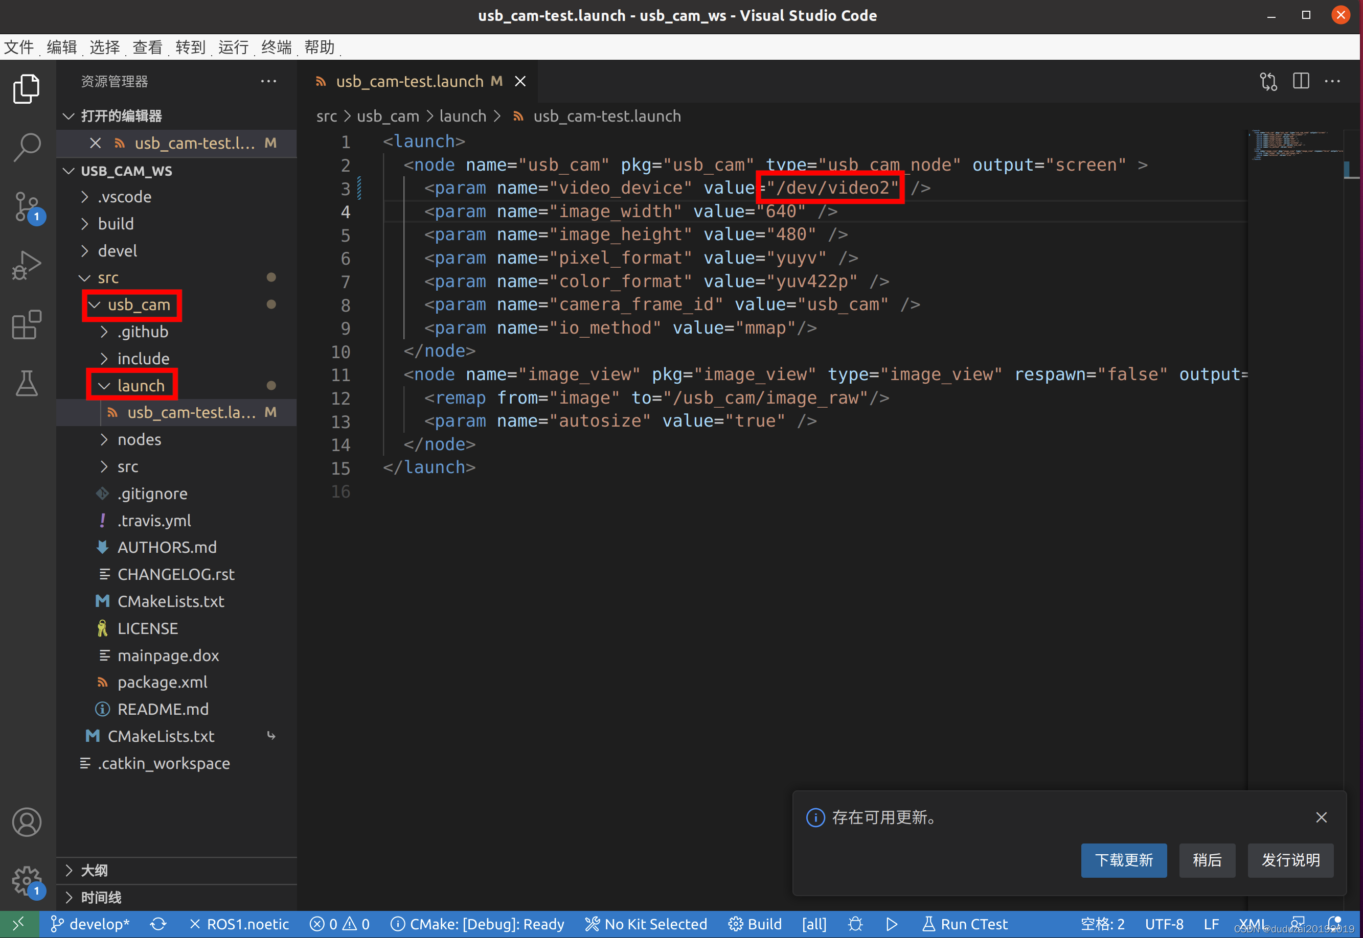This screenshot has width=1363, height=938.
Task: Open .catkin_workspace file
Action: click(176, 763)
